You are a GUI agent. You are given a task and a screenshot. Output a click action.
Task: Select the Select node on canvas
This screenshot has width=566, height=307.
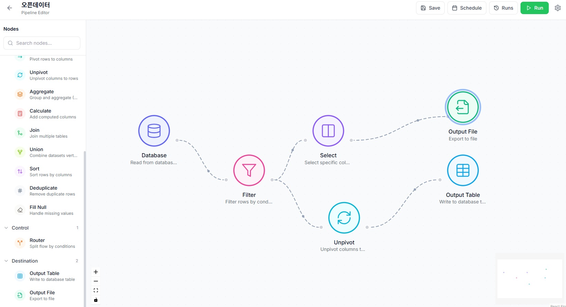coord(328,131)
